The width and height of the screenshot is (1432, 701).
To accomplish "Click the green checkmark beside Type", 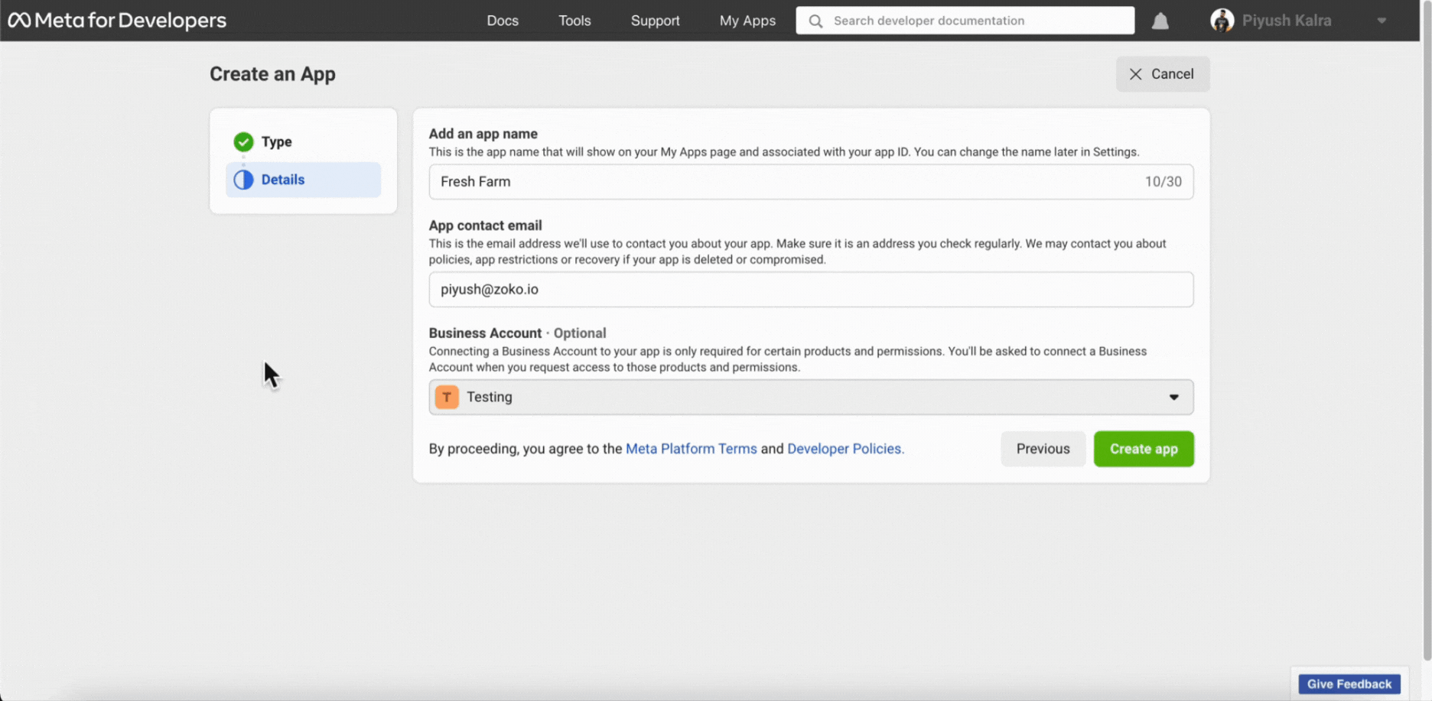I will click(243, 142).
